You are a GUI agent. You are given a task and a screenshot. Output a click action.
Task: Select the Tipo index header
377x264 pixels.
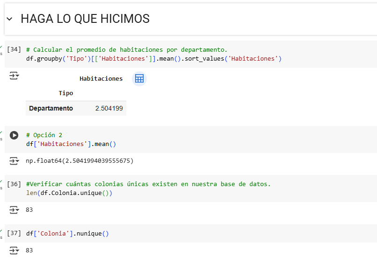pos(66,93)
